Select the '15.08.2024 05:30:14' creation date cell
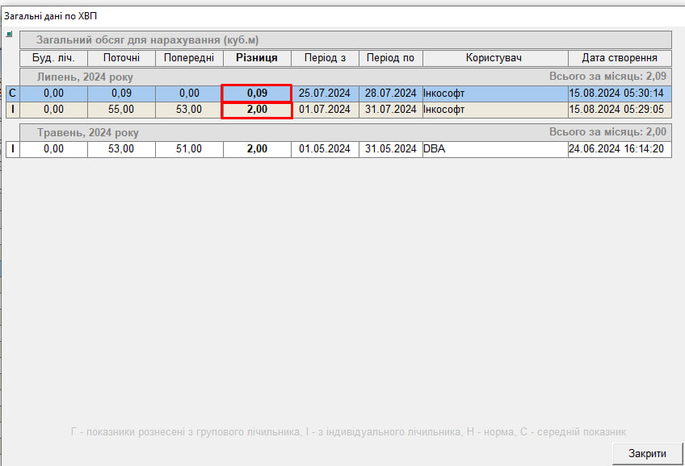The image size is (685, 466). (x=619, y=94)
